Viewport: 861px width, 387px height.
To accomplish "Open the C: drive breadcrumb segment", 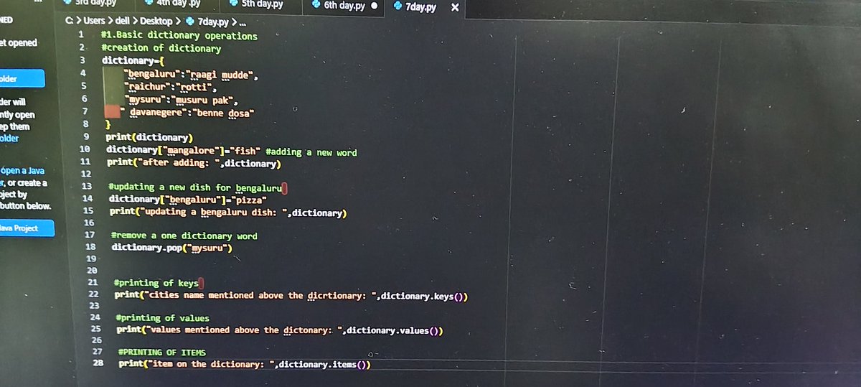I will 68,22.
